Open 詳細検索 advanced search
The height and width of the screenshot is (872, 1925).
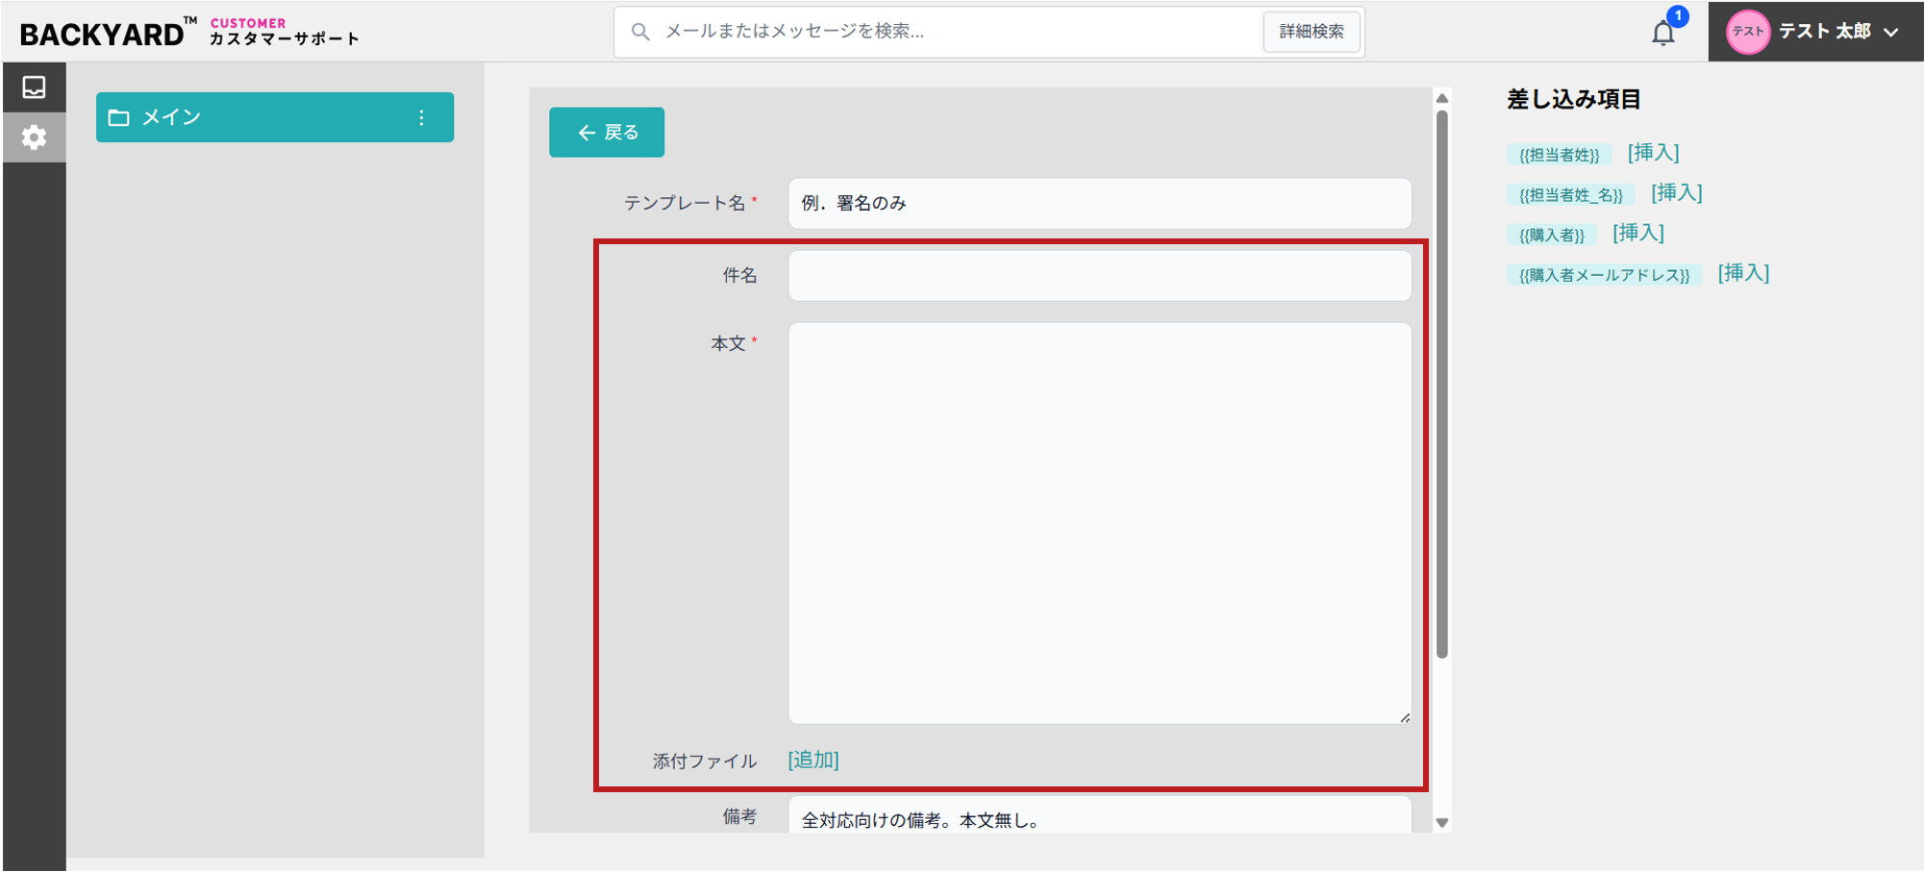point(1312,32)
